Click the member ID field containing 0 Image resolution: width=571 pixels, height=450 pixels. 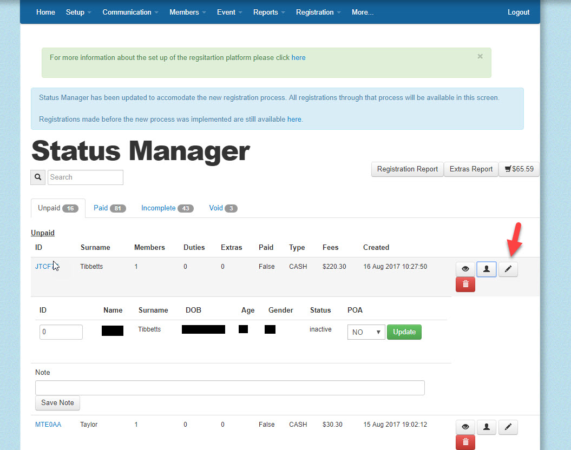[61, 332]
